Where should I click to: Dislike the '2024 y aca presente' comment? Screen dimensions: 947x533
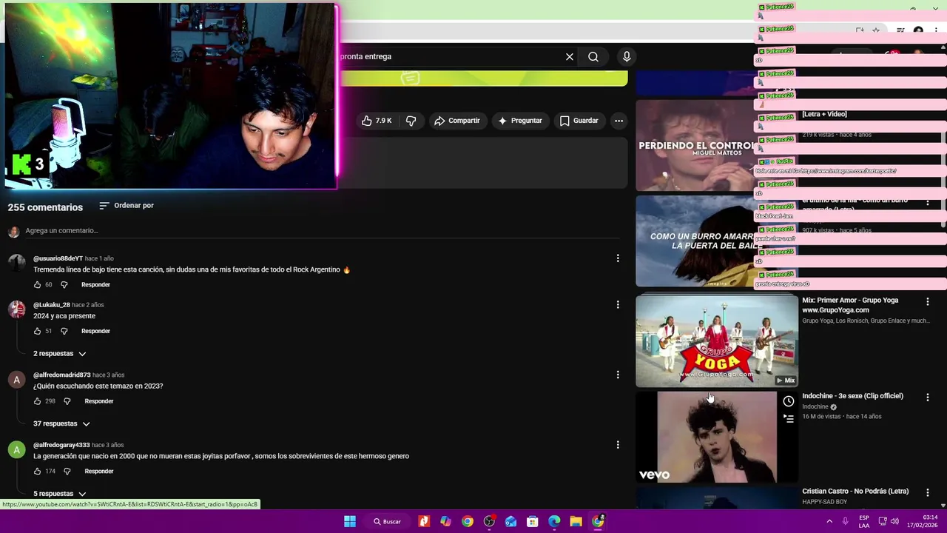click(x=64, y=331)
